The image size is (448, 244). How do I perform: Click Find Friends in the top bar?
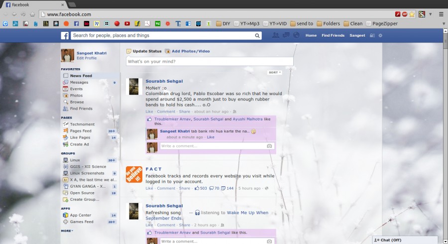point(333,35)
